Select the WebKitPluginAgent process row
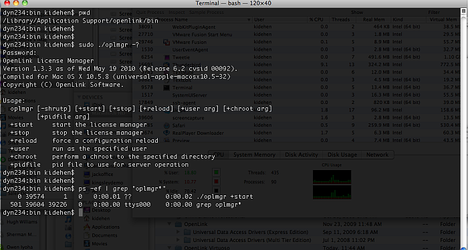Image resolution: width=468 pixels, height=250 pixels. coord(296,27)
